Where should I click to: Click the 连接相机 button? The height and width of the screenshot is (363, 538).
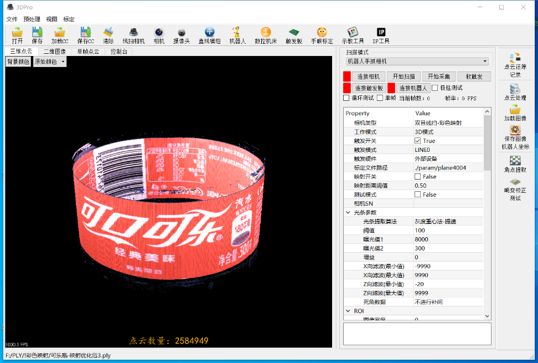[369, 76]
